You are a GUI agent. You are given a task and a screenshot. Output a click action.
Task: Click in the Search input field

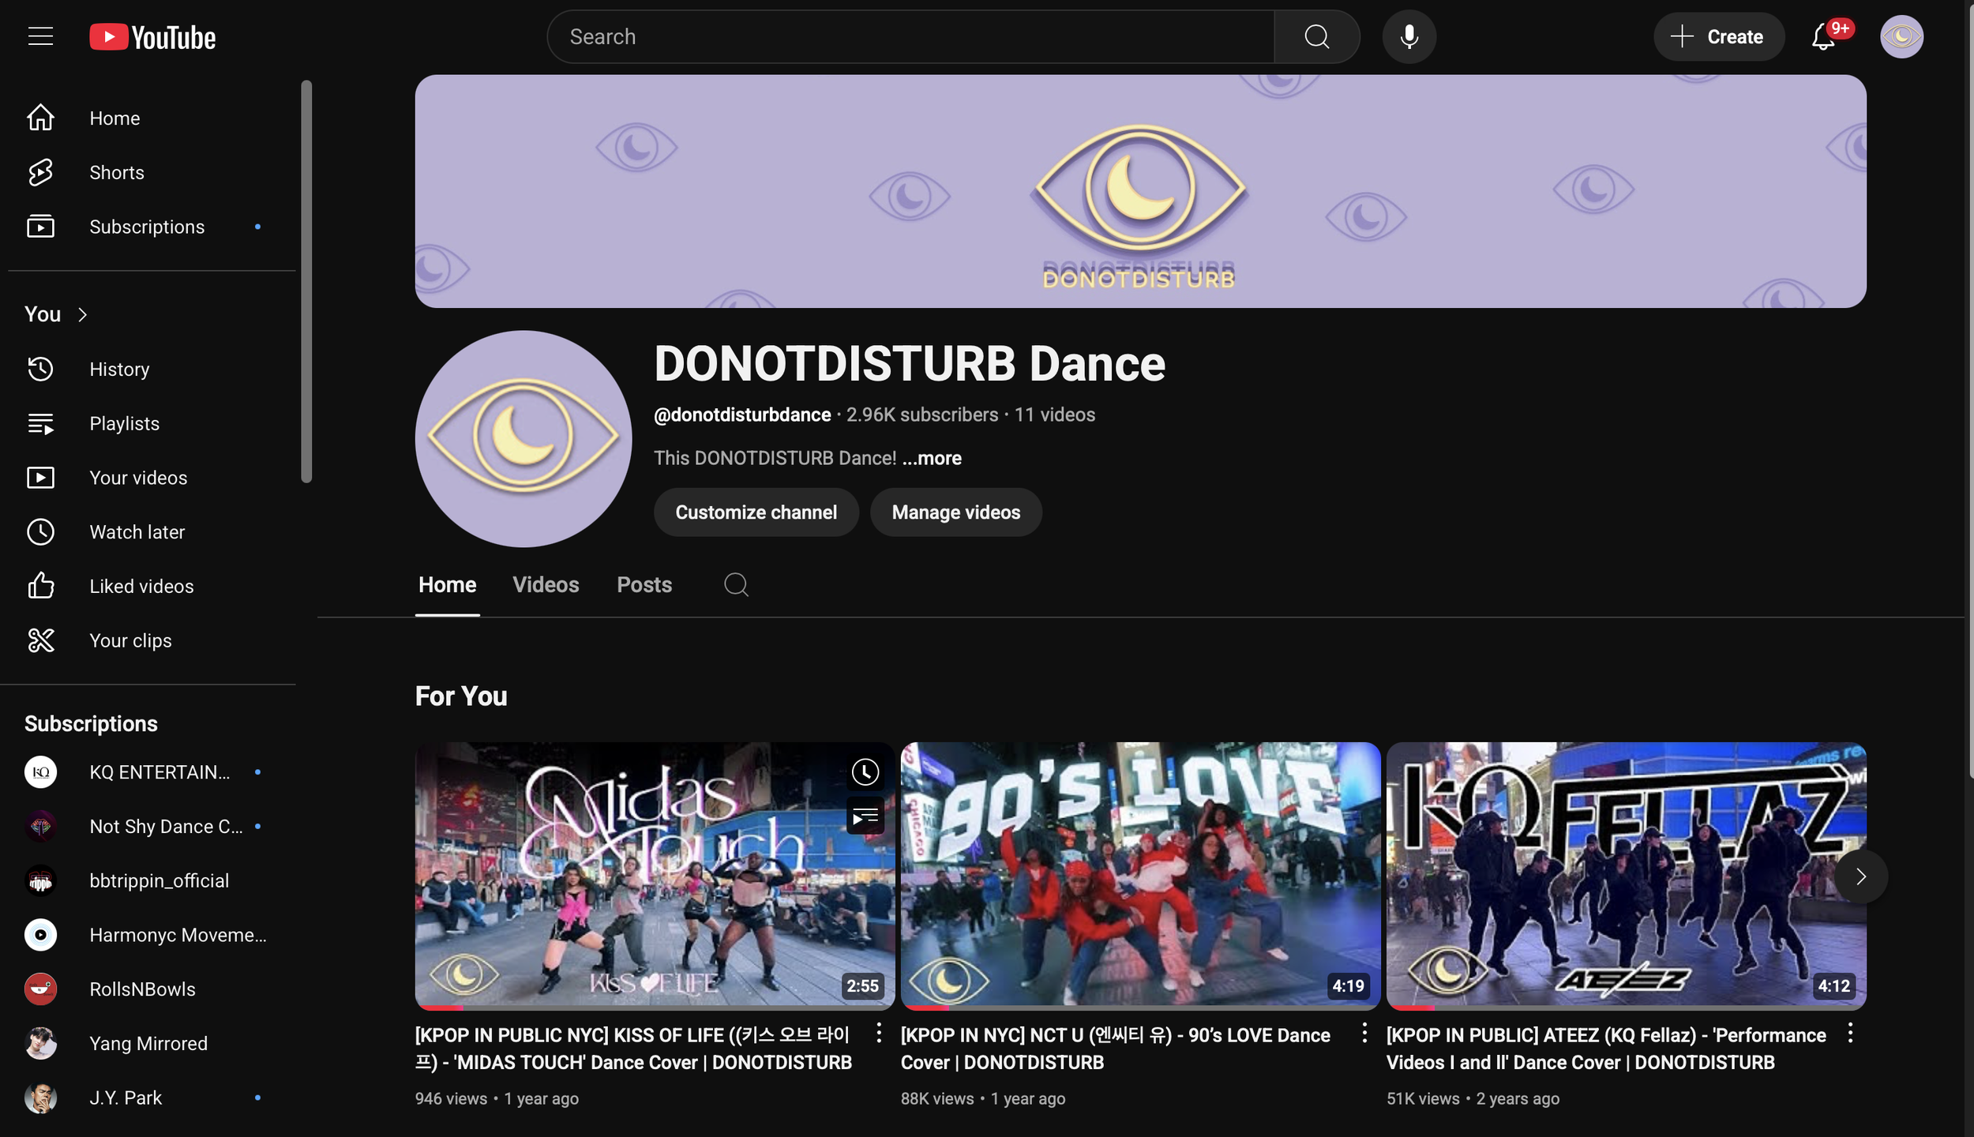coord(910,36)
